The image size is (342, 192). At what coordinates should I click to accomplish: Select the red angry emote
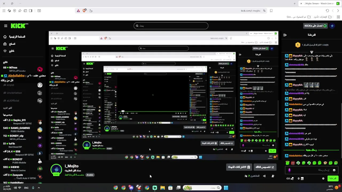[x=293, y=163]
